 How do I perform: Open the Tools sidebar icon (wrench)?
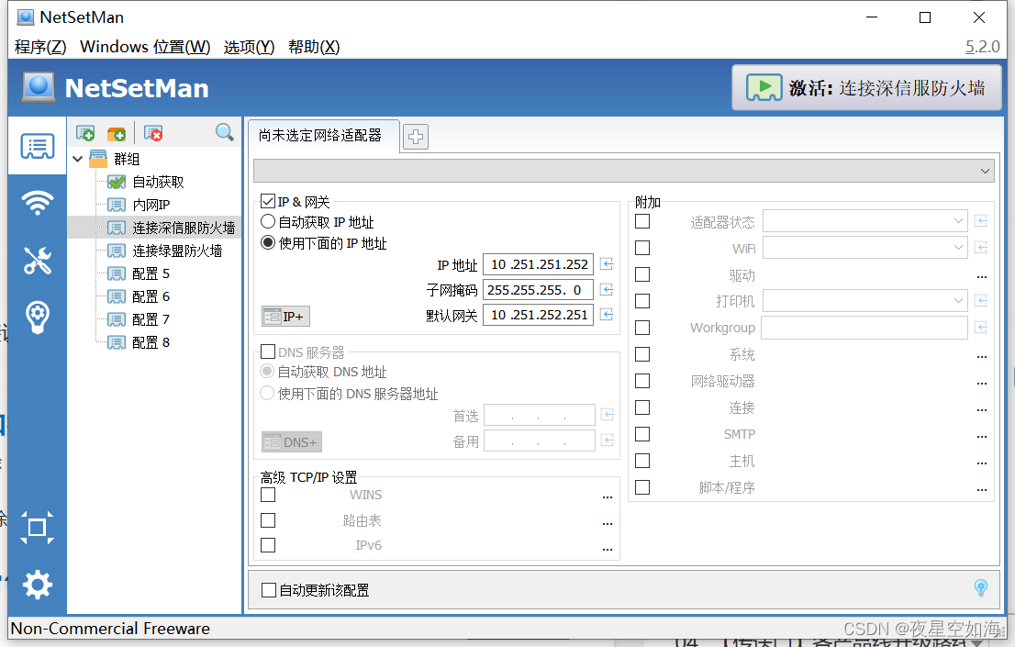click(38, 261)
